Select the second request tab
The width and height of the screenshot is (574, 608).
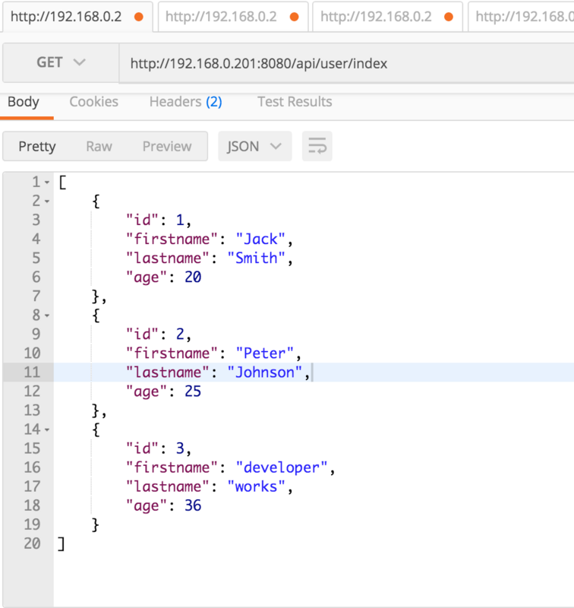coord(233,17)
